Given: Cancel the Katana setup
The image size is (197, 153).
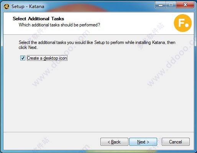Looking at the screenshot, I should tap(176, 142).
